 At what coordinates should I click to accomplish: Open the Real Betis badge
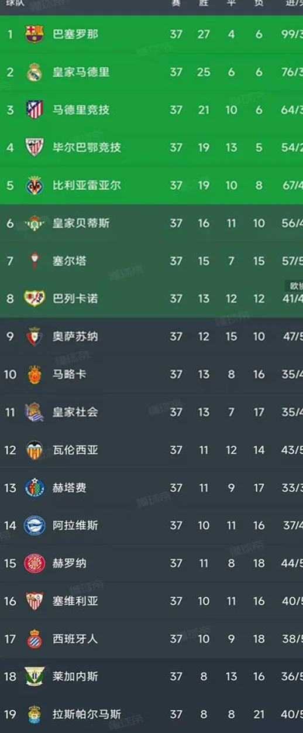coord(35,223)
